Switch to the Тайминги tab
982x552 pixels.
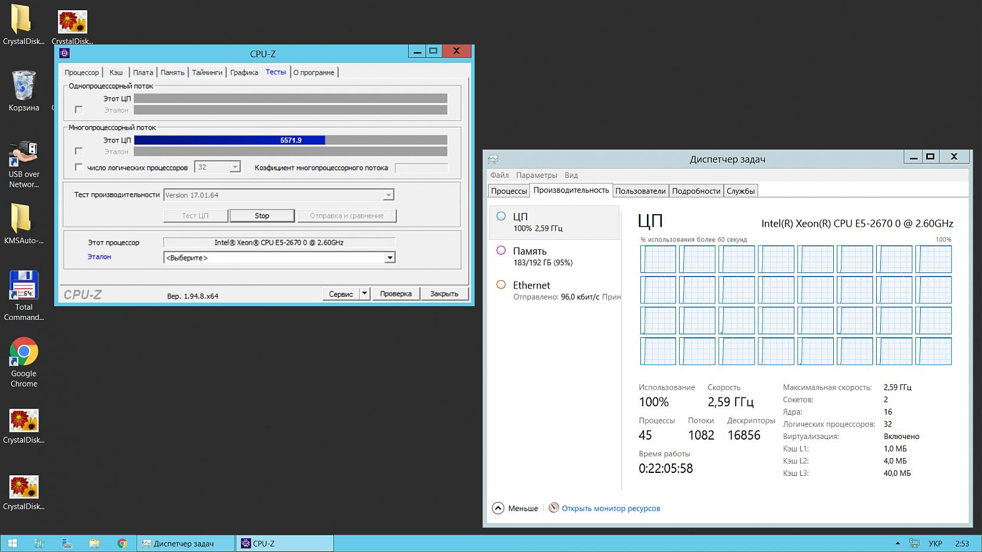point(207,73)
